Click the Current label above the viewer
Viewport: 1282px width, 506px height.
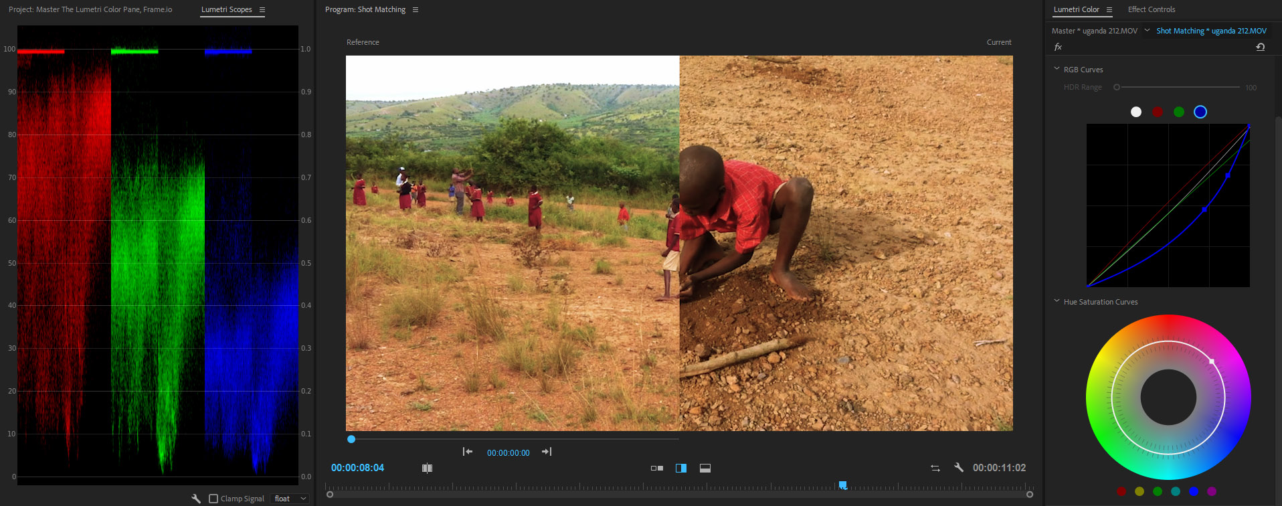[999, 42]
